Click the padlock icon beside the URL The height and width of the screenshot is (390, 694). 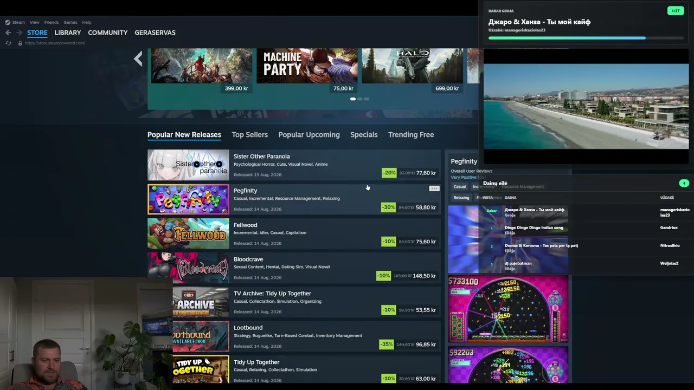tap(20, 43)
